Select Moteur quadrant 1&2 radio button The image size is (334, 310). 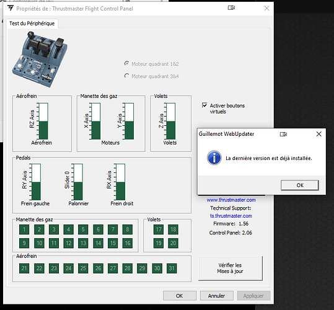(127, 63)
